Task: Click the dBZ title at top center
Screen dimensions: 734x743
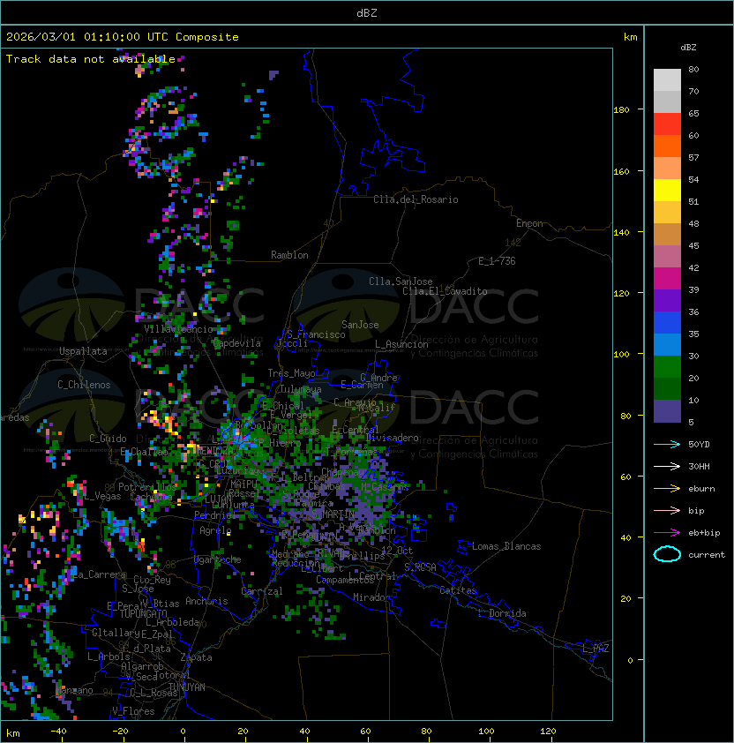Action: pyautogui.click(x=366, y=13)
